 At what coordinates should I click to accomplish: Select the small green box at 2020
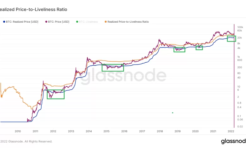pos(199,48)
